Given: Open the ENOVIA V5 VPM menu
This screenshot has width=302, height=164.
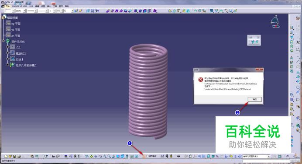Looking at the screenshot, I should click(x=19, y=6).
